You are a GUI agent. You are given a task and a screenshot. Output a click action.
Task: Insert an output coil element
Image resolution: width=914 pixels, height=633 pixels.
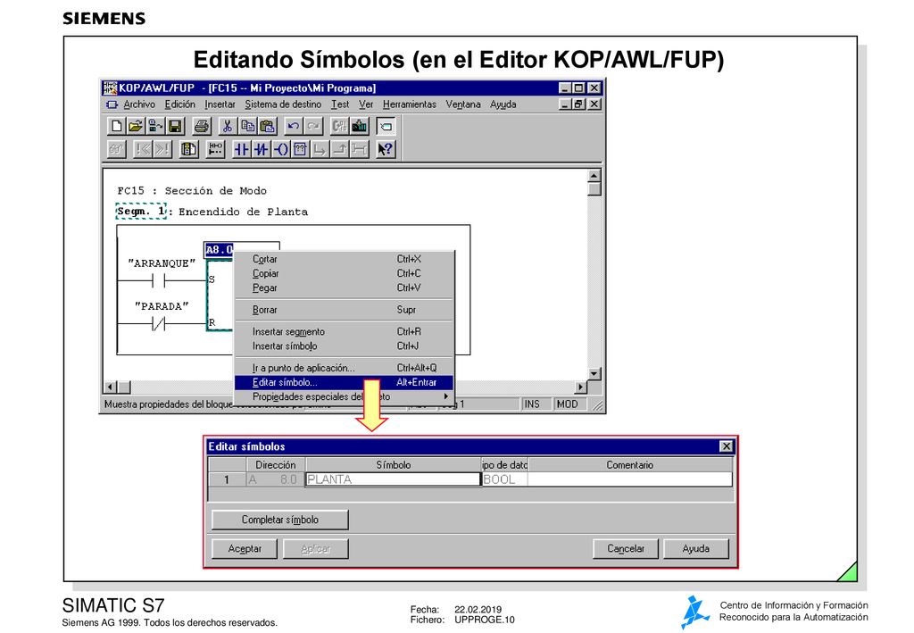[x=281, y=149]
